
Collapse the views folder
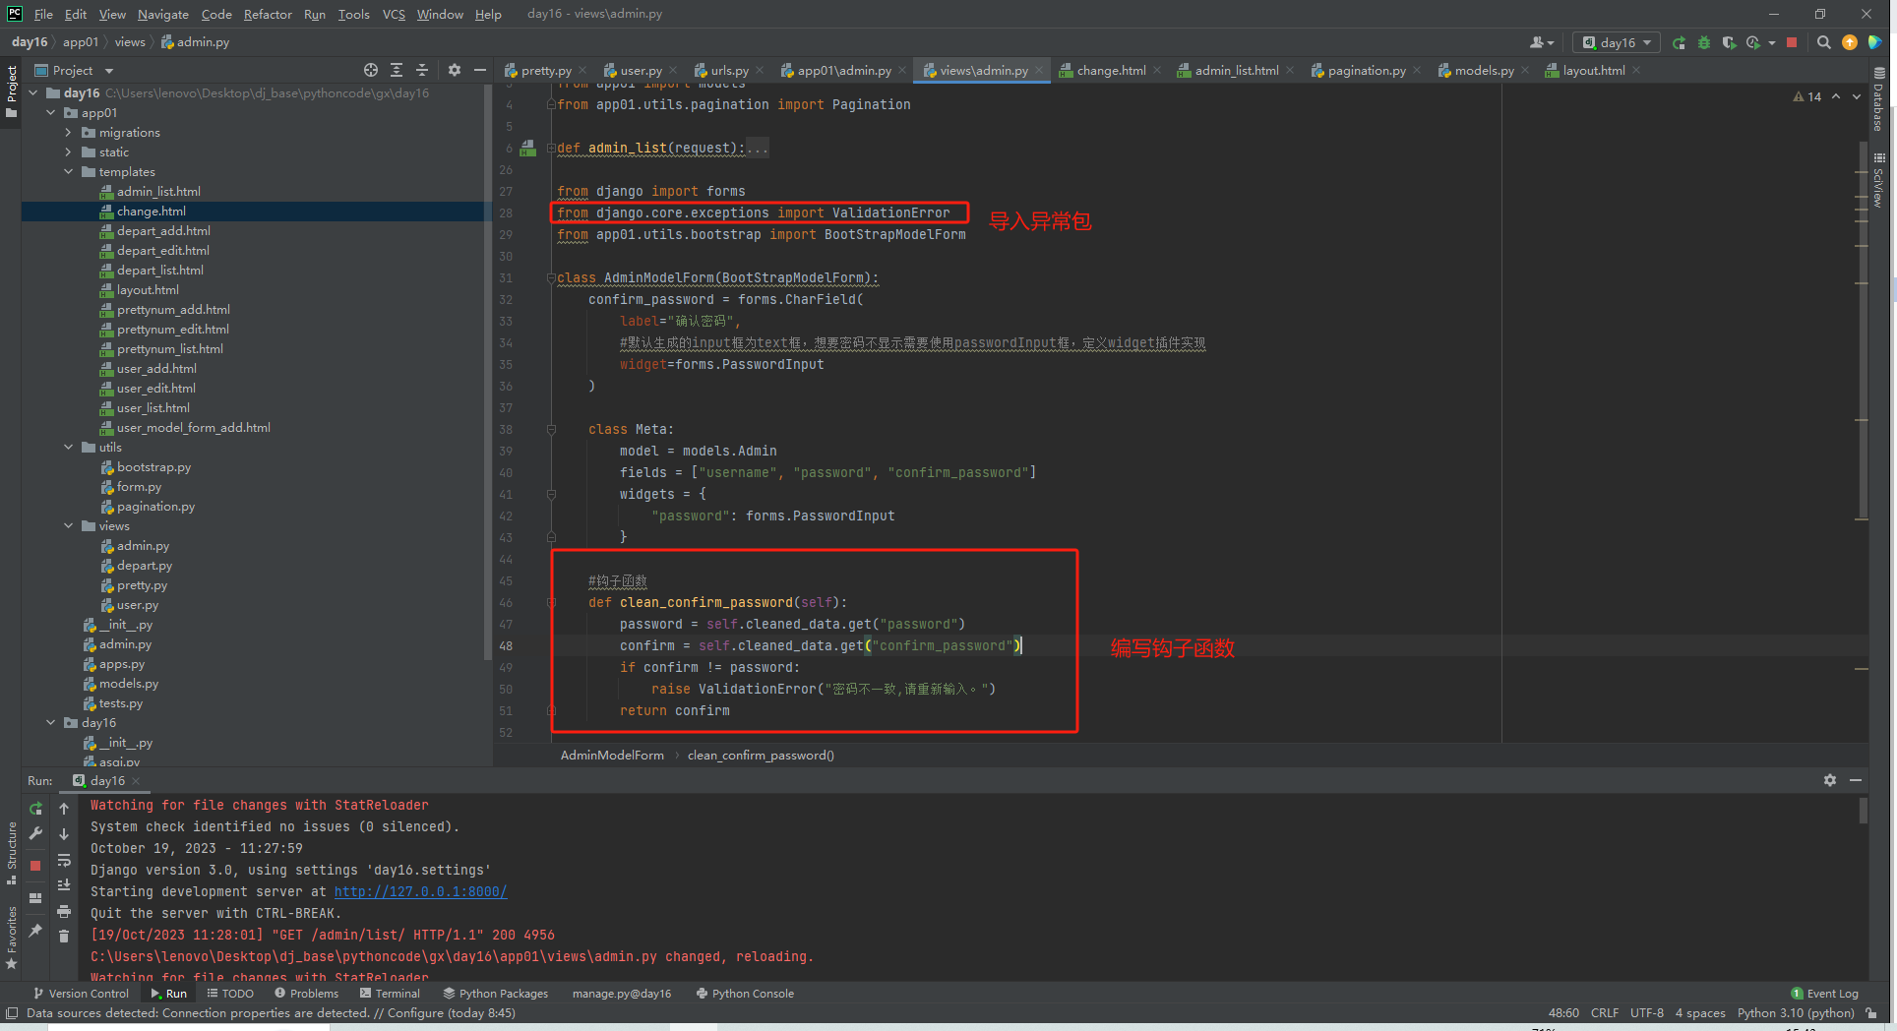tap(69, 526)
